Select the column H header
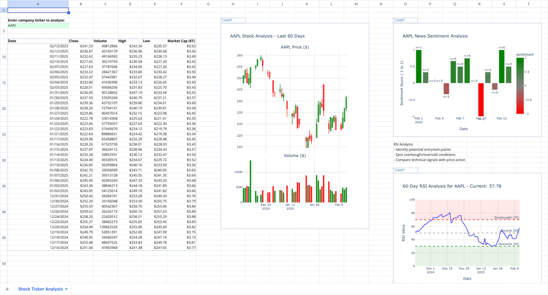Viewport: 548px width, 295px height. pyautogui.click(x=233, y=4)
